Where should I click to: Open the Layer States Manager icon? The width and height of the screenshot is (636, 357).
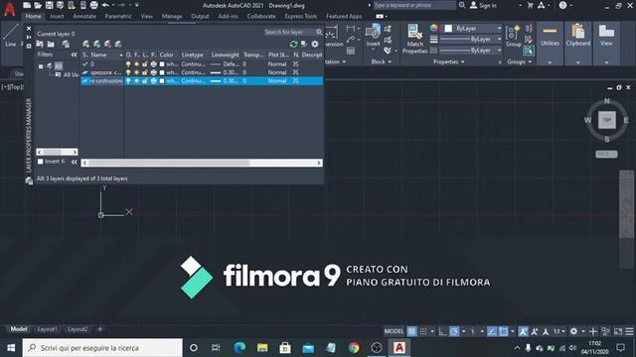pos(66,44)
